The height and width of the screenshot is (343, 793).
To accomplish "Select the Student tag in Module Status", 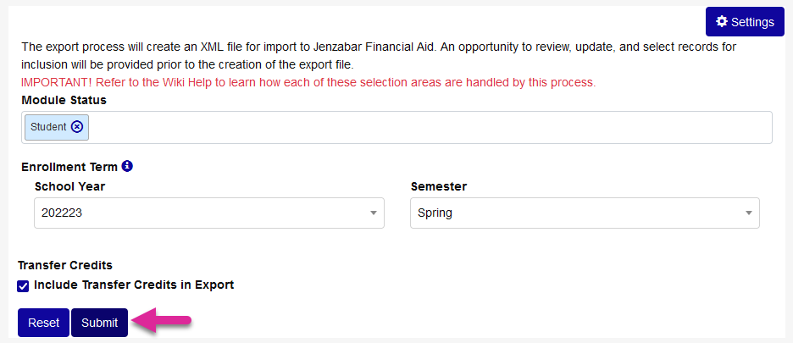I will click(48, 127).
